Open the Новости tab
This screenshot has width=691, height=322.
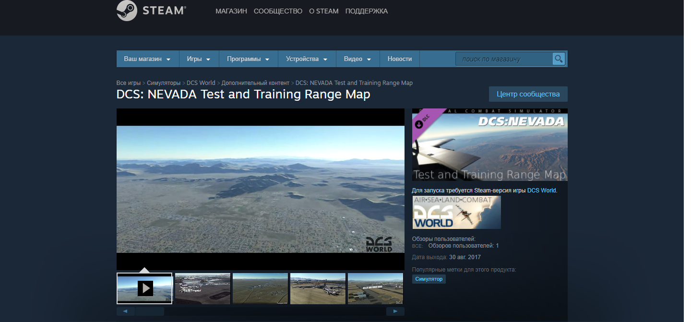pyautogui.click(x=400, y=59)
